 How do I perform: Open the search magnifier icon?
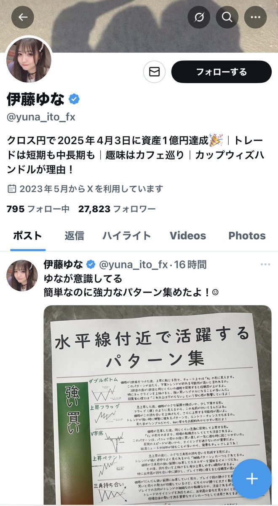point(227,17)
